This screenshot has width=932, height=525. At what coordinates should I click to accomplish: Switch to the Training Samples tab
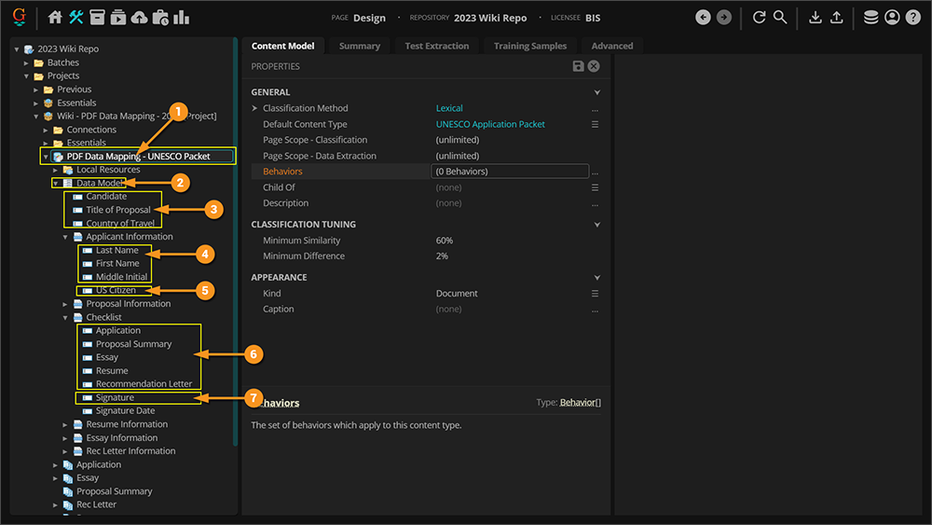tap(529, 46)
